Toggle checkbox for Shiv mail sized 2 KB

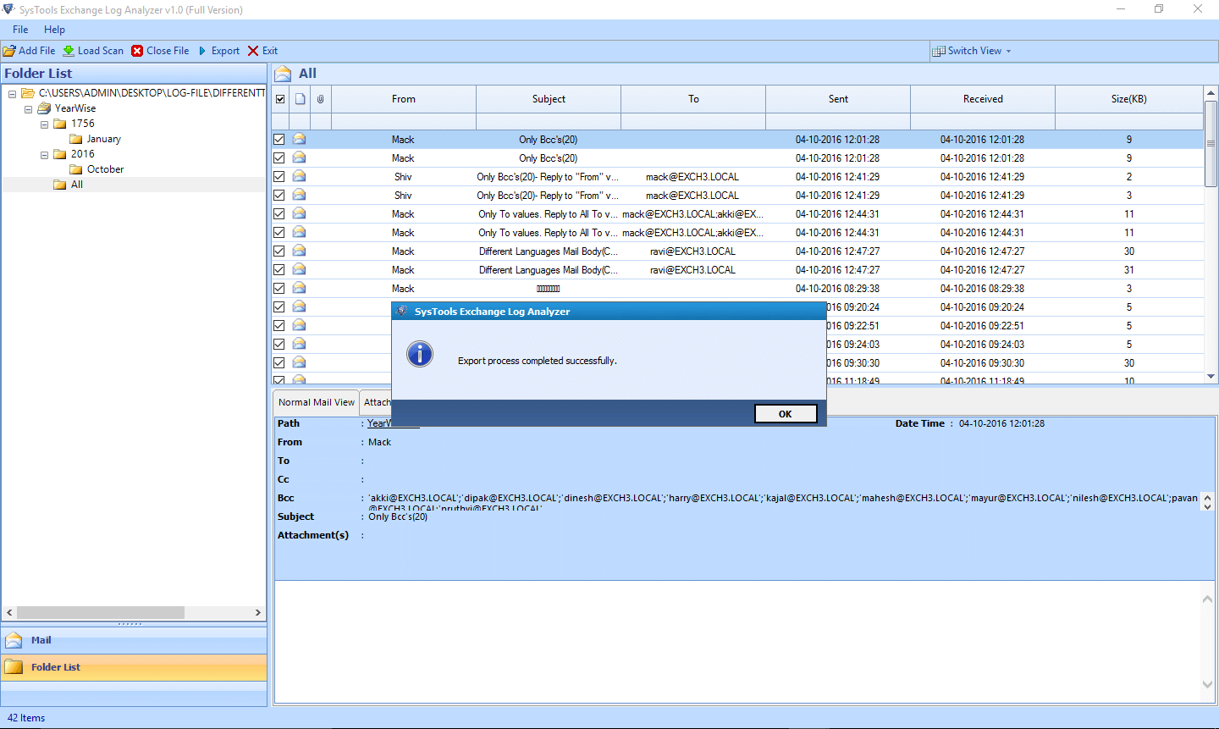click(279, 177)
